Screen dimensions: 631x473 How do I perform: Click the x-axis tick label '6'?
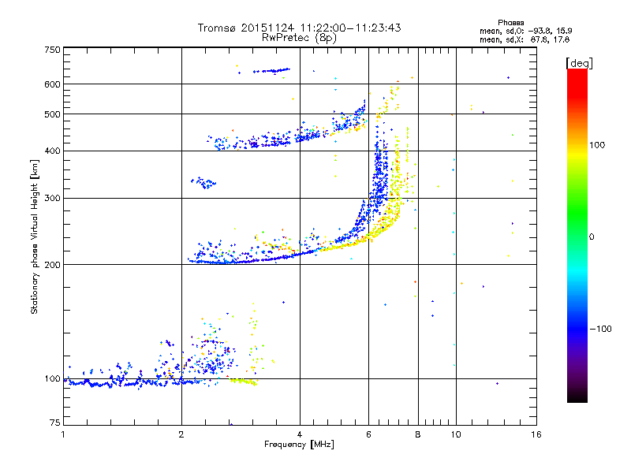[x=368, y=434]
